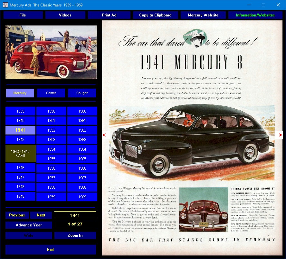Viewport: 286px width, 259px height.
Task: Switch to the Comet tab
Action: coord(51,93)
